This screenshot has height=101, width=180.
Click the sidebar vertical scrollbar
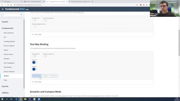coord(24,54)
